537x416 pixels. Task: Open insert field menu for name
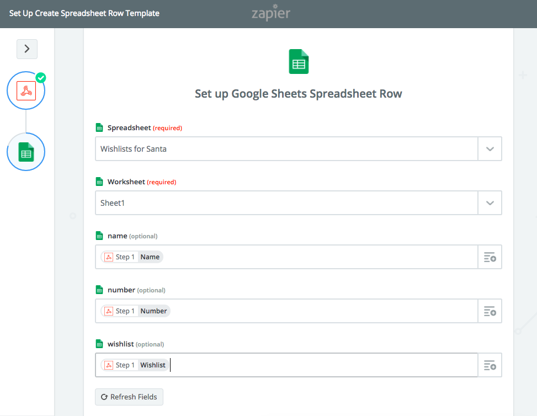pyautogui.click(x=490, y=257)
